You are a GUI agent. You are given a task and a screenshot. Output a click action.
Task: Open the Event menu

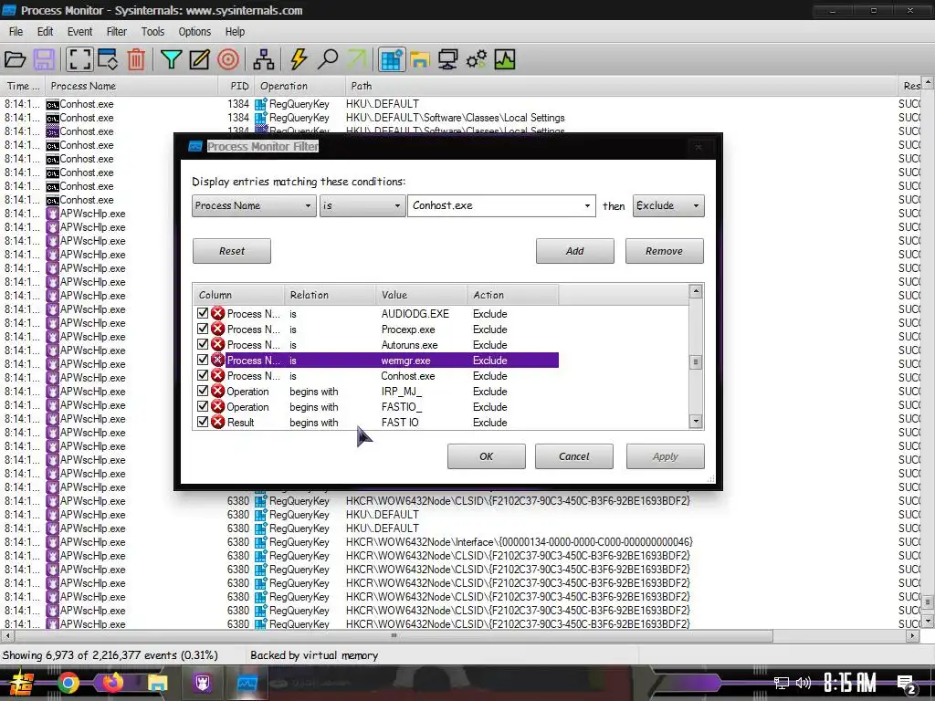(x=80, y=32)
